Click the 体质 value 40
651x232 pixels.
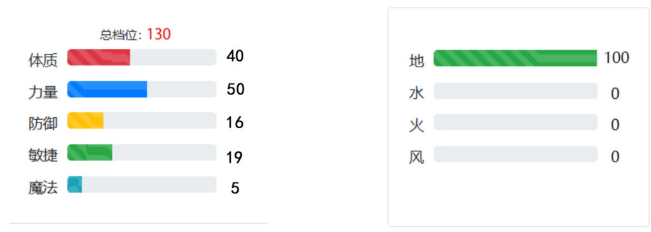click(x=235, y=56)
